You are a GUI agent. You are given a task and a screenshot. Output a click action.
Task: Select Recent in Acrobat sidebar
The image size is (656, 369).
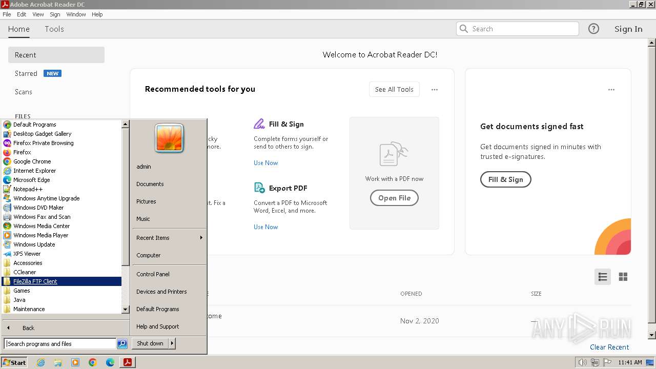(x=56, y=55)
